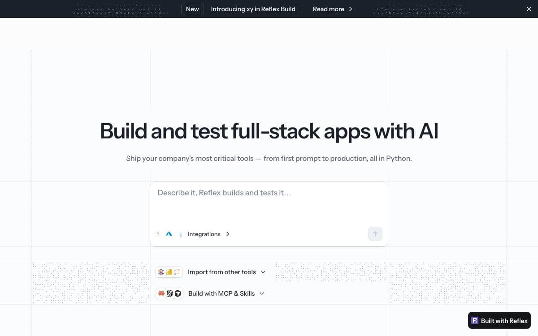Click the "Build and test full-stack apps" heading
This screenshot has height=336, width=538.
tap(269, 131)
